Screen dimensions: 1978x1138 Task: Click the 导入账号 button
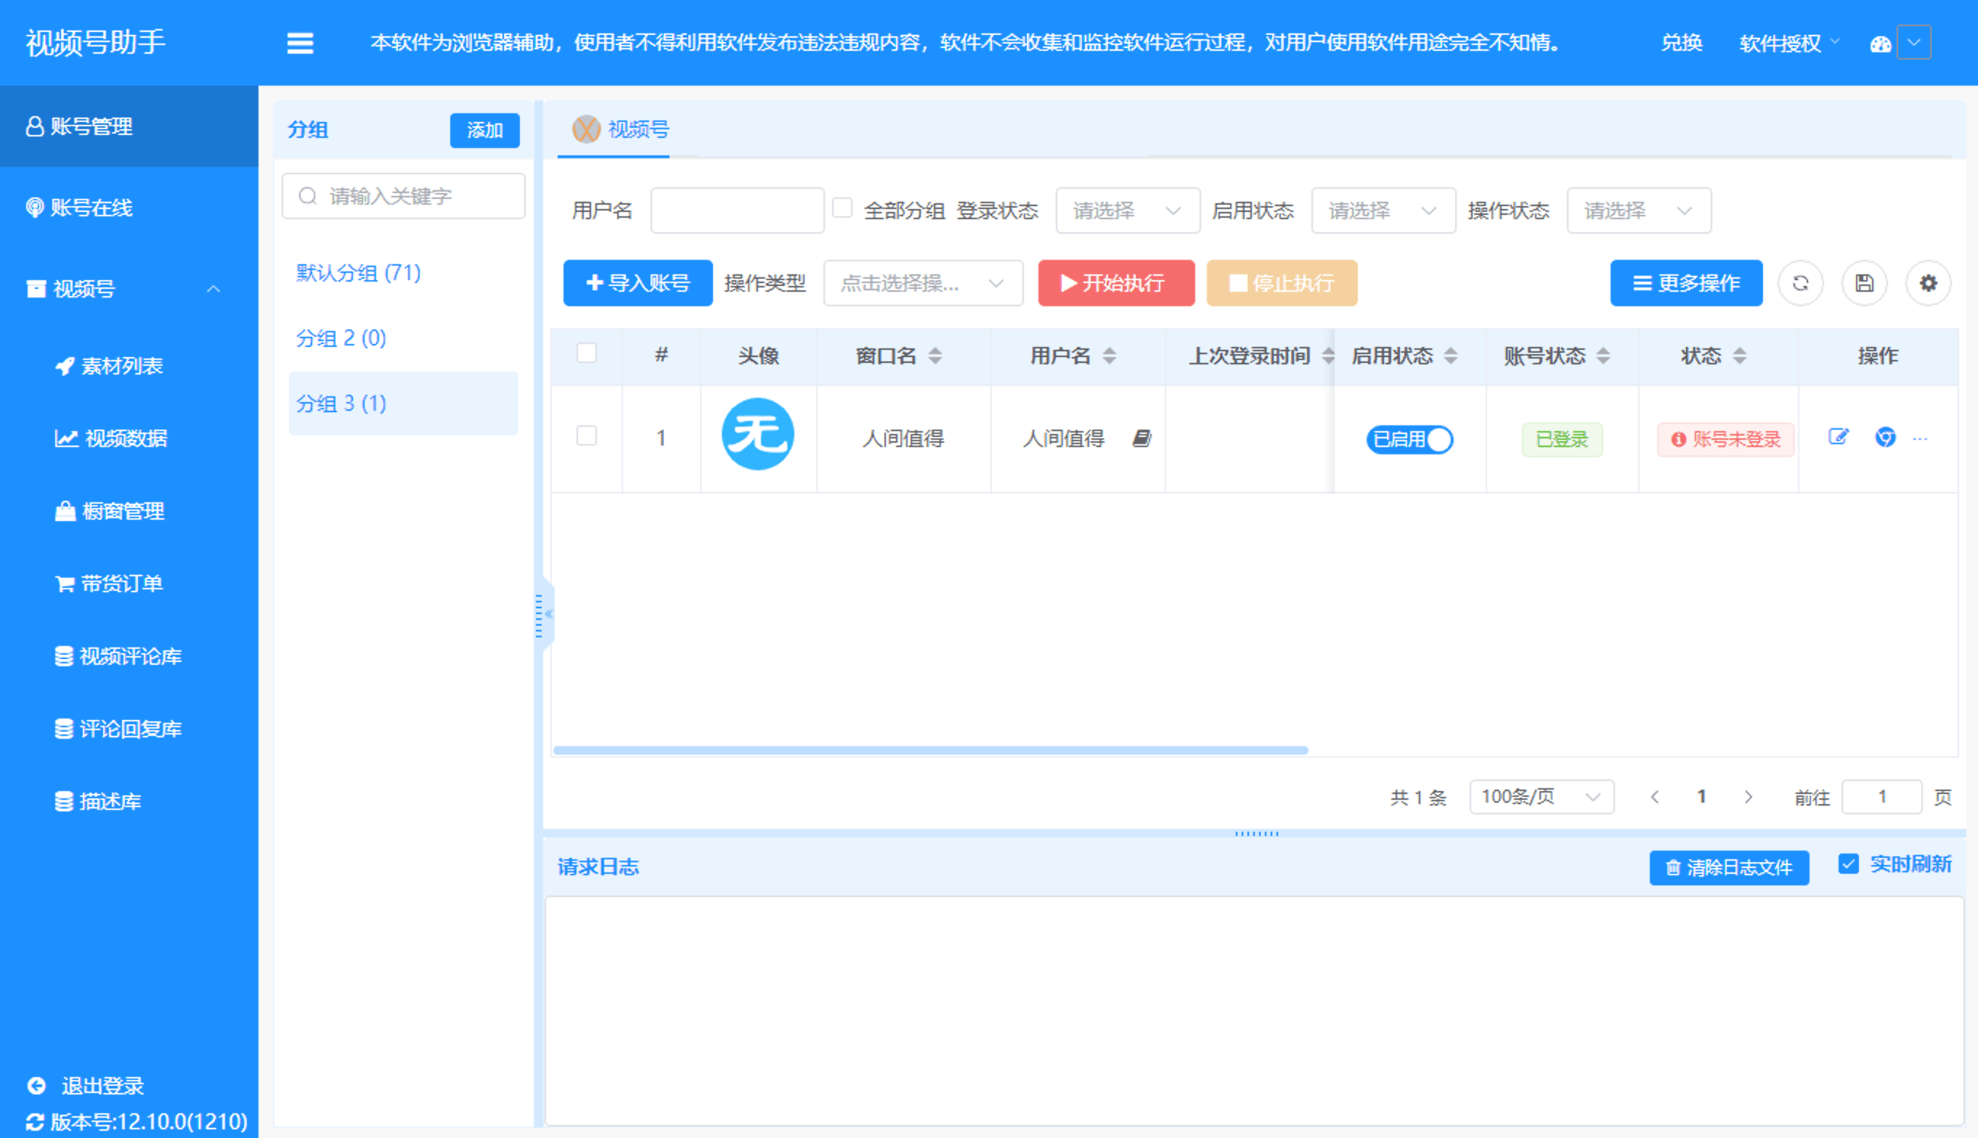[637, 283]
